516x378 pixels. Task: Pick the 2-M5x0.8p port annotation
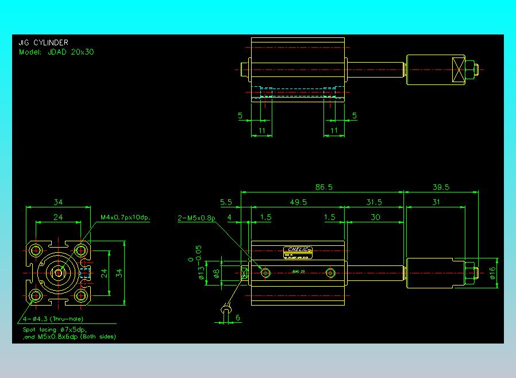click(x=197, y=218)
